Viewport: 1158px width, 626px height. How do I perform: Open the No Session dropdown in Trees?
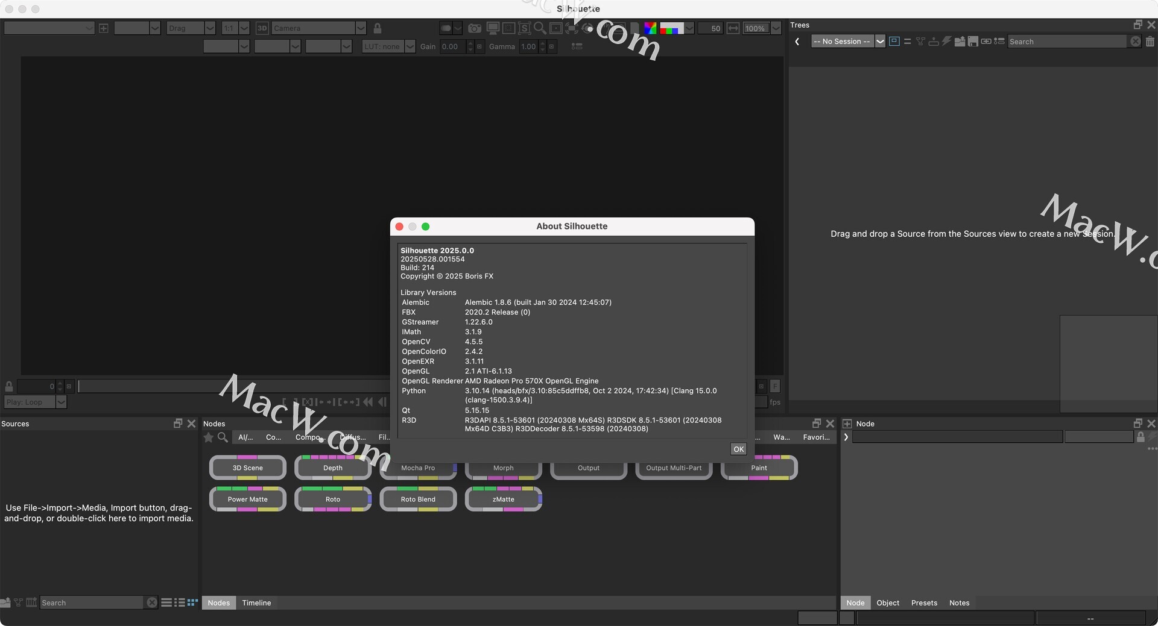(x=847, y=42)
